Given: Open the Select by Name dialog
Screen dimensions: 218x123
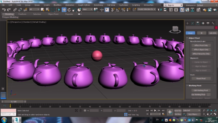Looking at the screenshot, I should pos(48,10).
